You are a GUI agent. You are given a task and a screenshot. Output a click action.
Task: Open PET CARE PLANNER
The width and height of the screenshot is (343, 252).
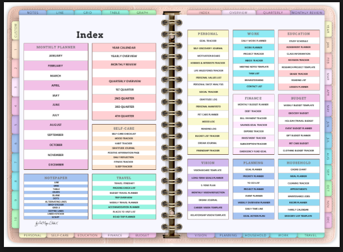(x=208, y=115)
